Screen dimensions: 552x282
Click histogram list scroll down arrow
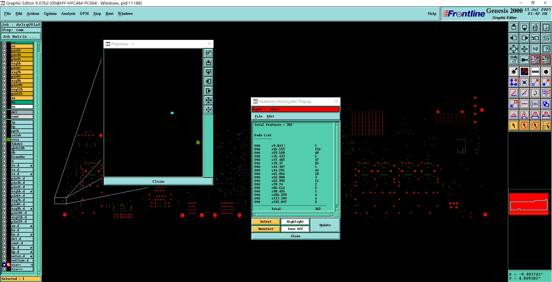click(x=337, y=210)
